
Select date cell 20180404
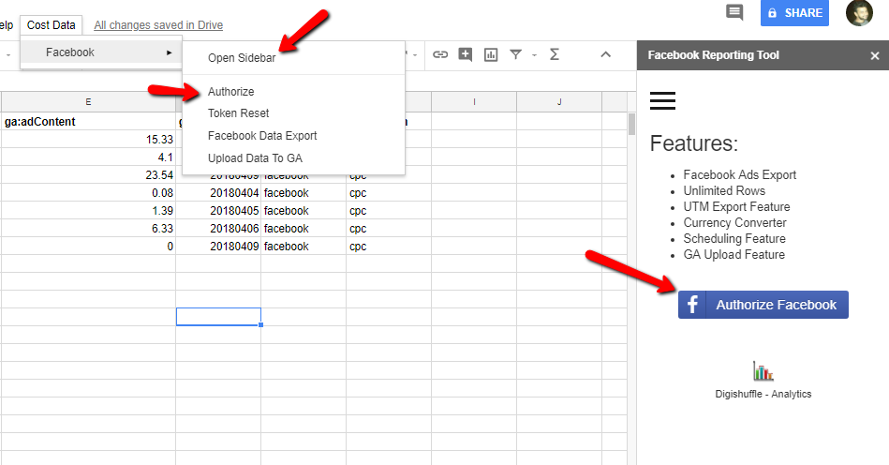[x=218, y=193]
